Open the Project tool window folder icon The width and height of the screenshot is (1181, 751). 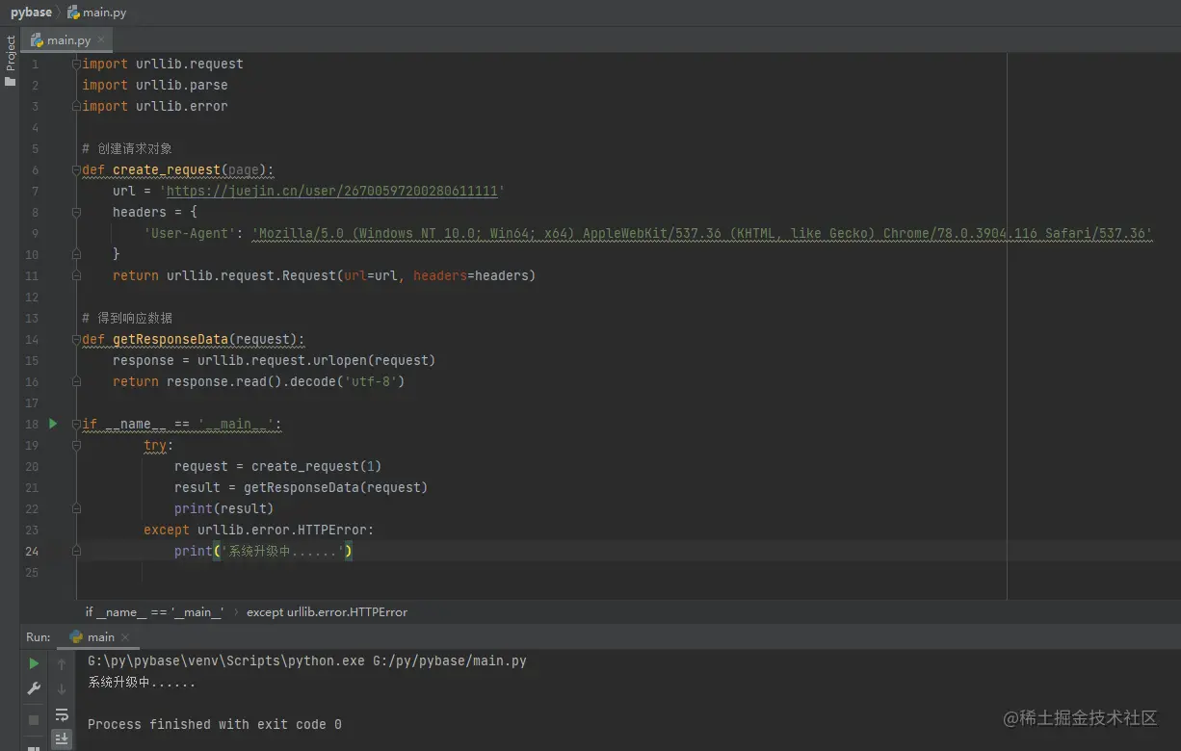11,83
